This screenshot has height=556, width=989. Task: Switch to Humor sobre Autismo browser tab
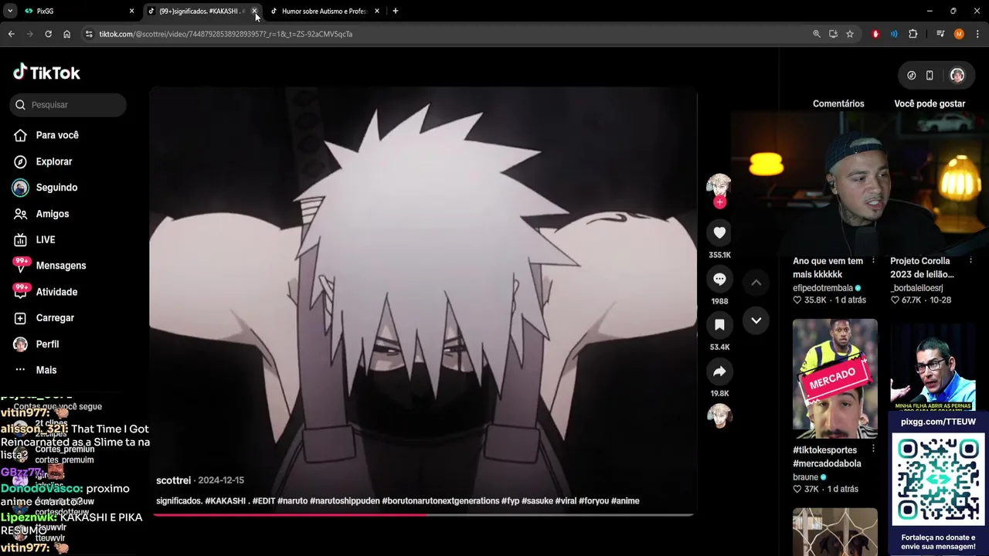point(323,12)
